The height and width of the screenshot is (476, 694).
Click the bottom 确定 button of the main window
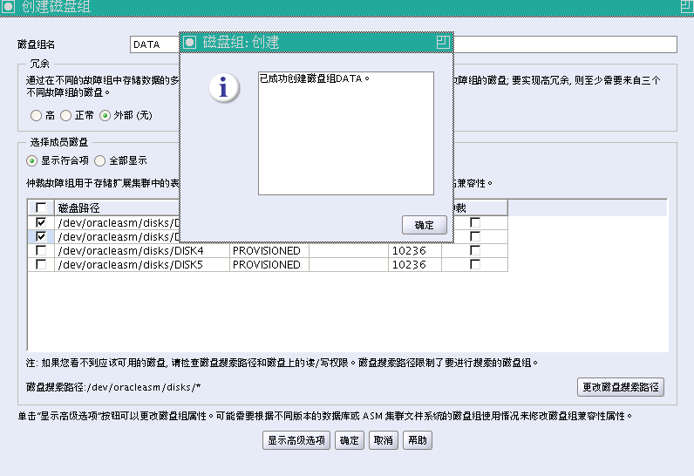coord(350,440)
